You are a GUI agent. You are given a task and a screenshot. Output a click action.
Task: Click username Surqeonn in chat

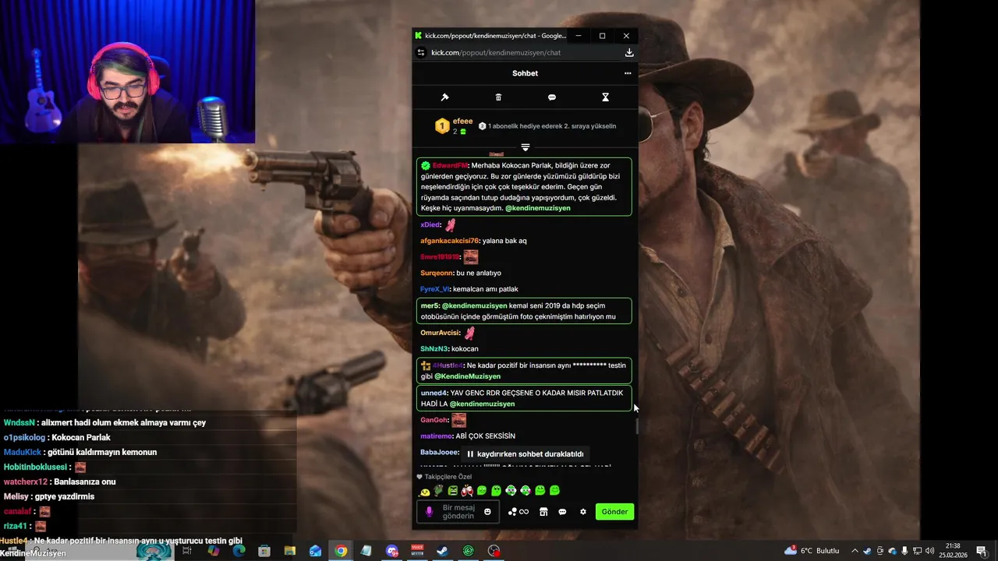pyautogui.click(x=437, y=273)
